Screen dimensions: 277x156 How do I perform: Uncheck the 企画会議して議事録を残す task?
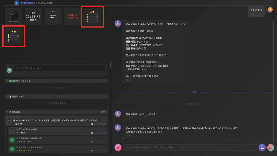(x=12, y=140)
